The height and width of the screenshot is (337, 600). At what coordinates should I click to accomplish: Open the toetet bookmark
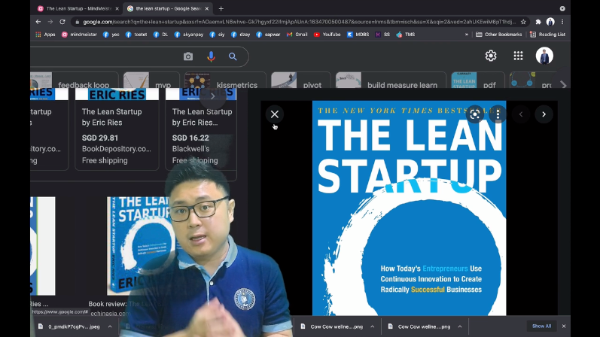136,35
